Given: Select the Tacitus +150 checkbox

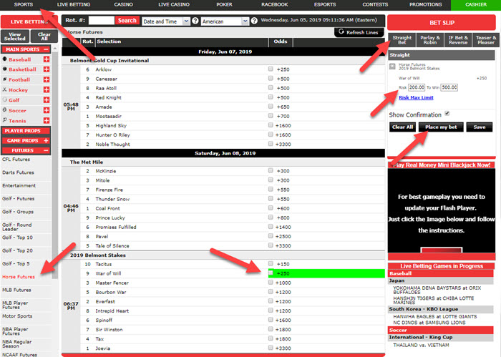Looking at the screenshot, I should point(271,264).
